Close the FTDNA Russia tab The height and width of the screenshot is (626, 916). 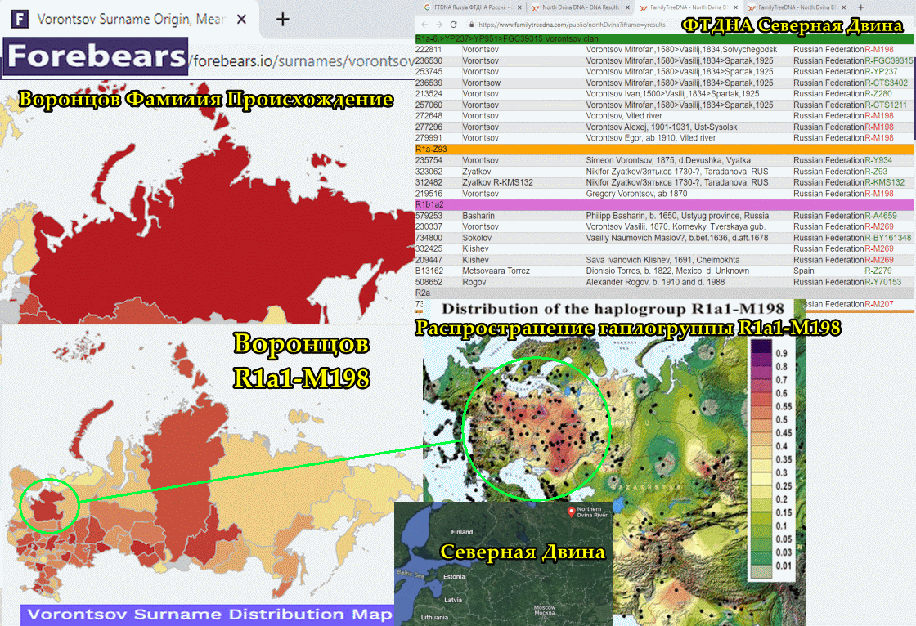point(519,7)
